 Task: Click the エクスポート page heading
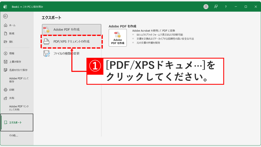point(51,18)
